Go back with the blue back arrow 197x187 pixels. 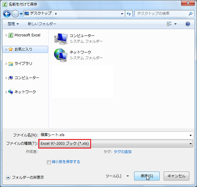(7, 14)
